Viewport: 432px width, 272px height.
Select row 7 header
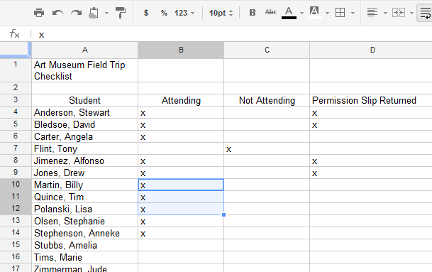tap(16, 148)
